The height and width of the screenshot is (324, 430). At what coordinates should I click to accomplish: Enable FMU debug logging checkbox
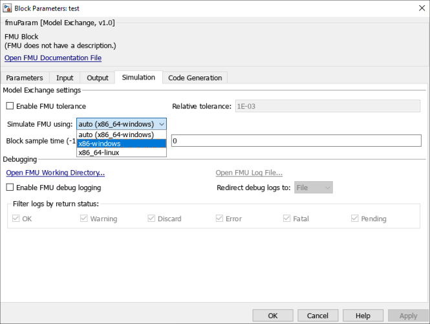(10, 188)
